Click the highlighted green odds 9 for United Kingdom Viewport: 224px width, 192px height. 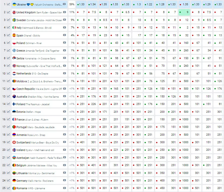tap(184, 12)
